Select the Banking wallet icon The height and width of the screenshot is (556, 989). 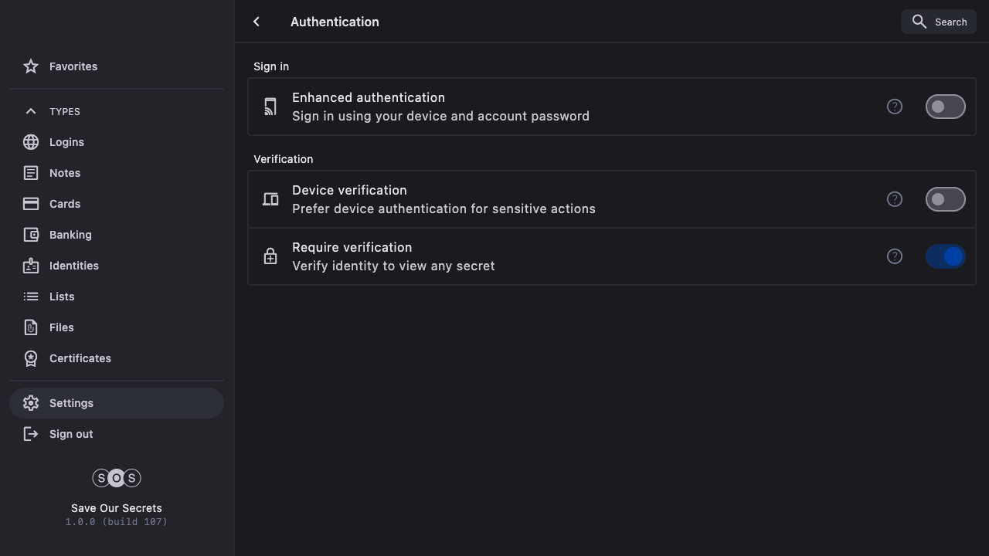click(31, 235)
